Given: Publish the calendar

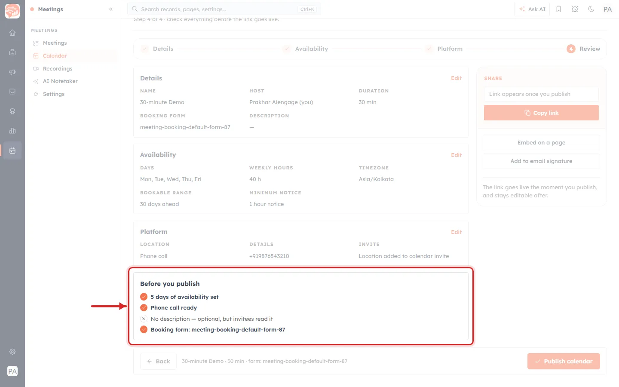Looking at the screenshot, I should pos(564,361).
